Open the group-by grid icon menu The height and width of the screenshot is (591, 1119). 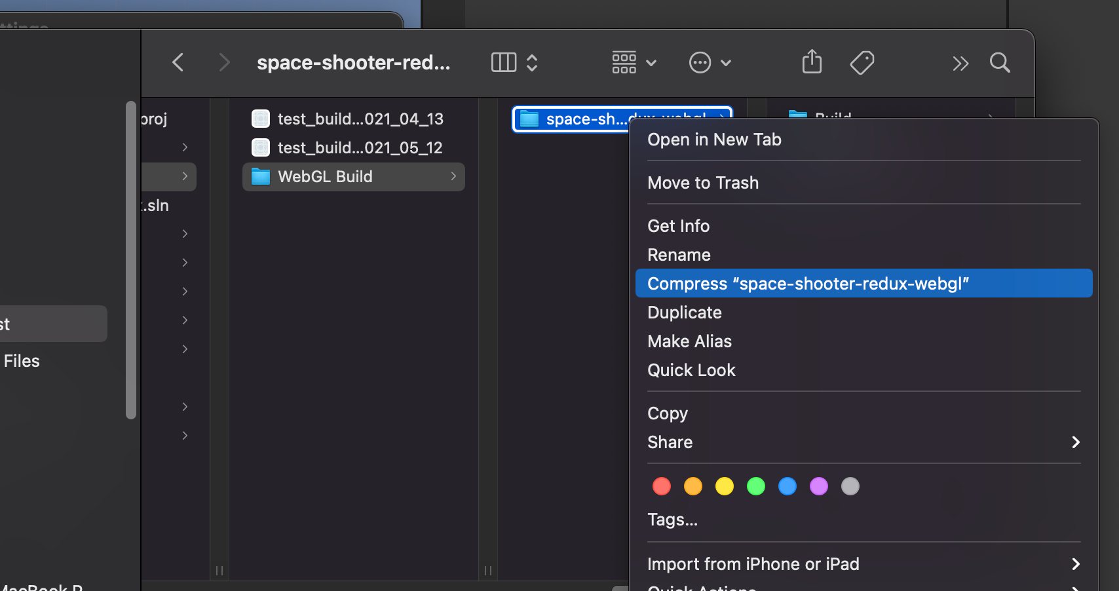click(x=624, y=63)
